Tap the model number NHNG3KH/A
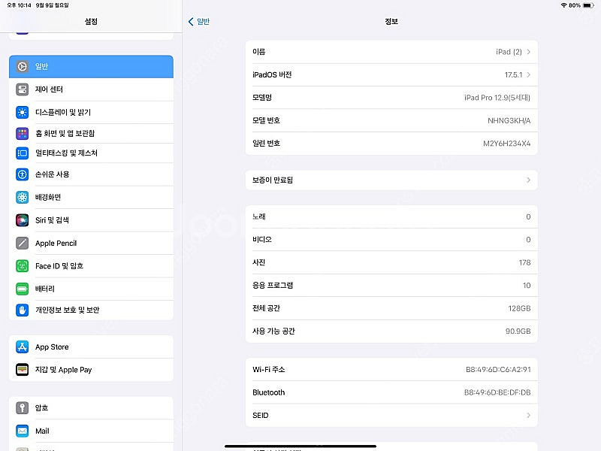This screenshot has height=451, width=601. pyautogui.click(x=509, y=120)
